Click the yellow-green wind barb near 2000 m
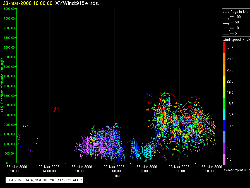 (x=26, y=126)
